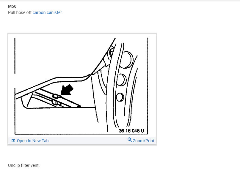Click the Open In New Tab text link
The image size is (240, 179).
pos(33,141)
